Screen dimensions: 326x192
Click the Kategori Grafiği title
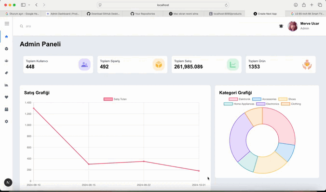click(x=235, y=93)
